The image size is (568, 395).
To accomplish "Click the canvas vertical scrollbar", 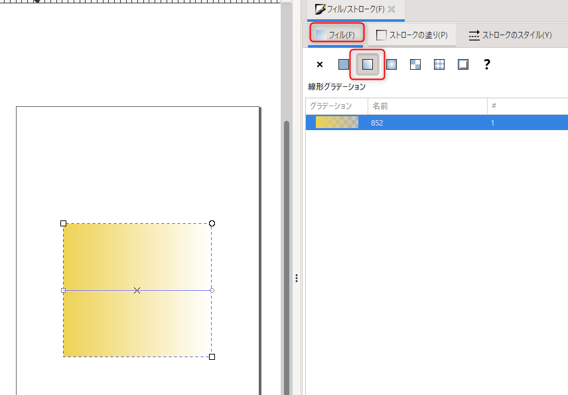I will (x=287, y=258).
